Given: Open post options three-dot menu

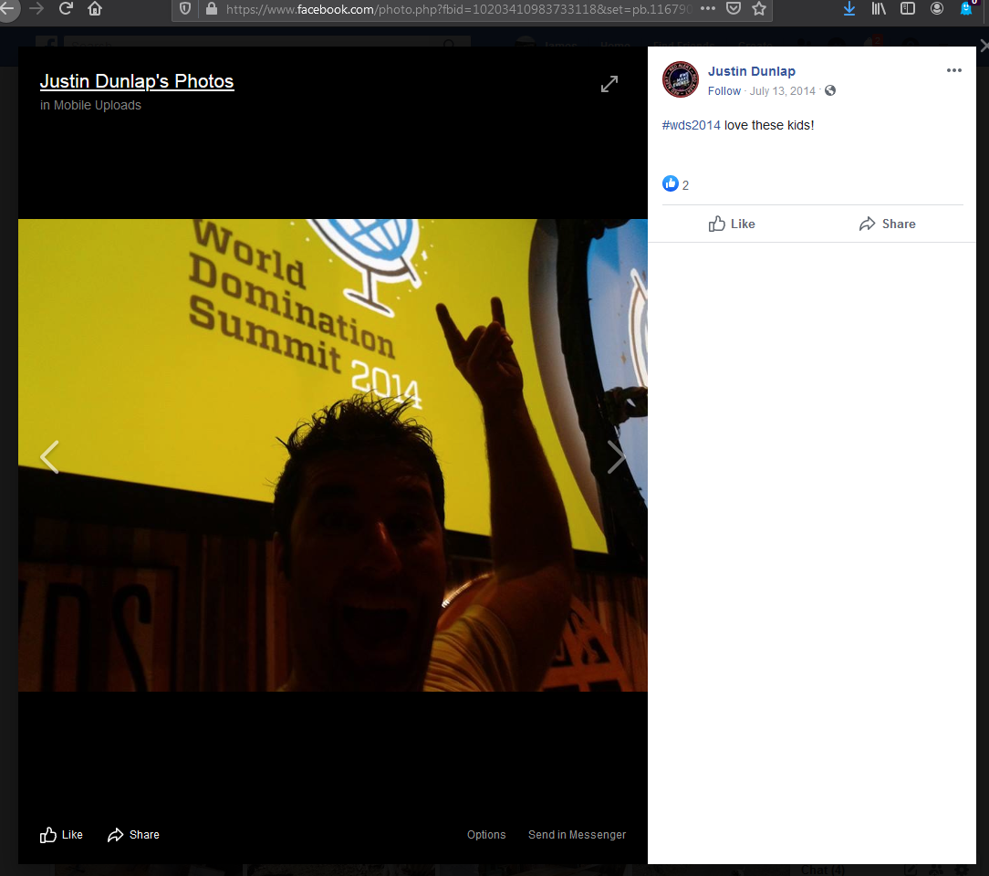Looking at the screenshot, I should (x=954, y=70).
